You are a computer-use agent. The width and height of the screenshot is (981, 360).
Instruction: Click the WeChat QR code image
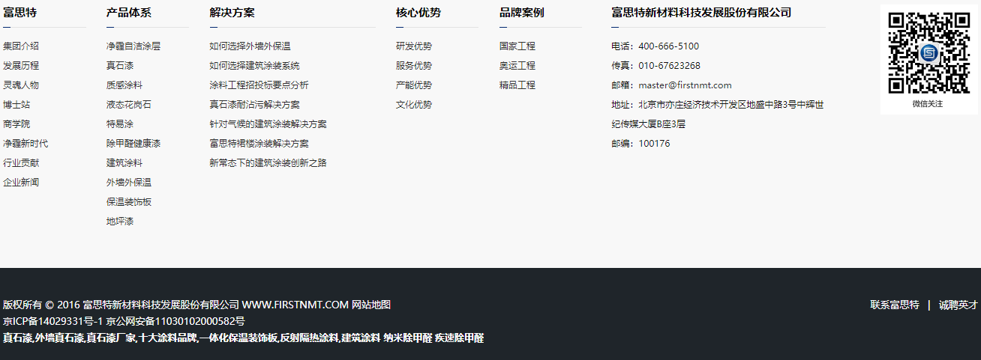coord(929,53)
